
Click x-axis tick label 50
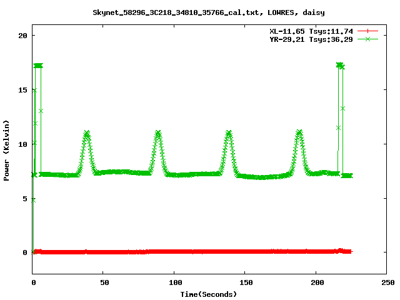tap(104, 282)
